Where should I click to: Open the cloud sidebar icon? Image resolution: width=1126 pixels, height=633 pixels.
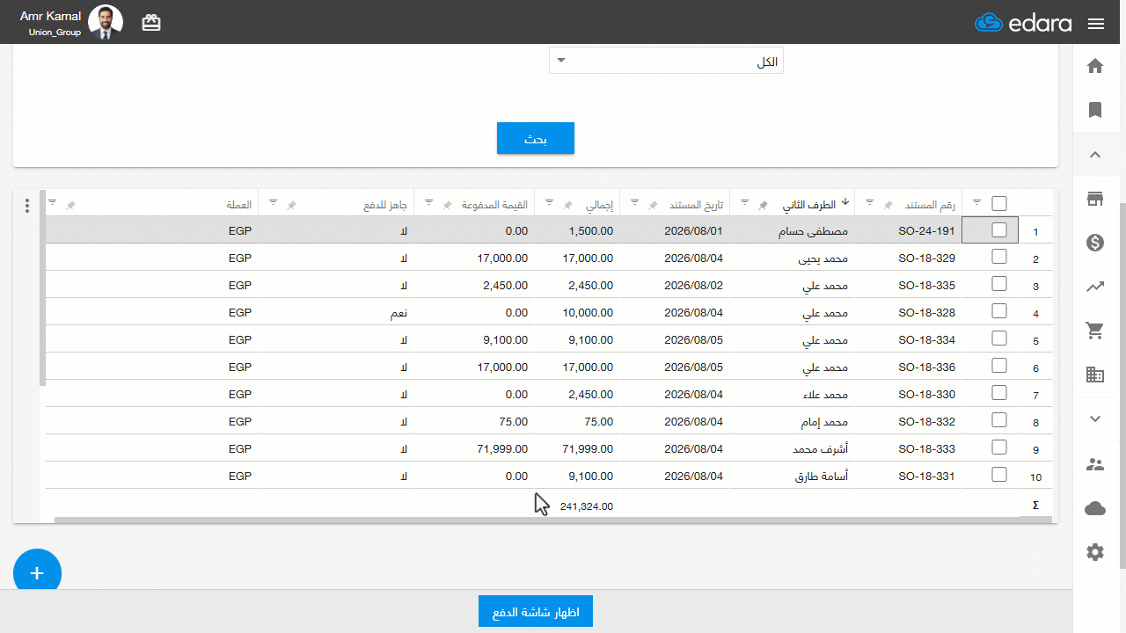coord(1095,508)
